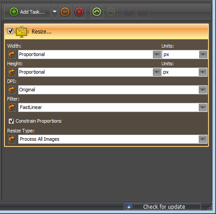Click the yellow Resize task image icon
The height and width of the screenshot is (214, 216).
pyautogui.click(x=22, y=32)
